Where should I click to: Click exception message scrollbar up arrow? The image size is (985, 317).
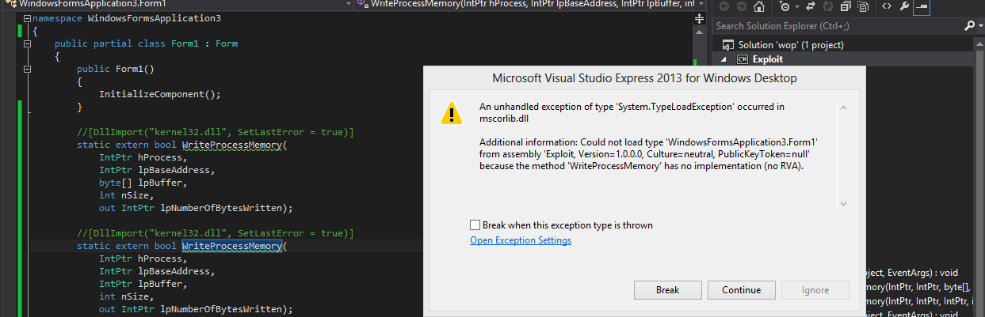tap(843, 108)
